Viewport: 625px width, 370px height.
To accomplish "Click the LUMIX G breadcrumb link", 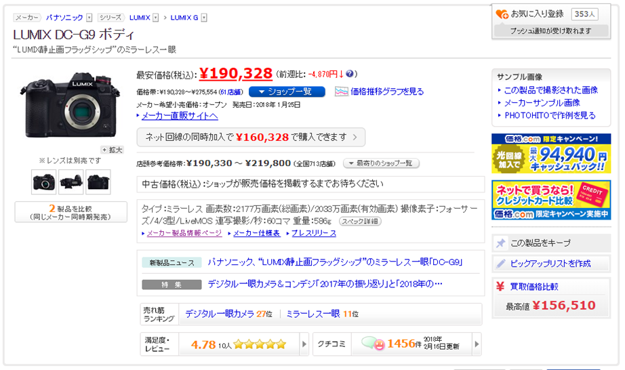I will [x=184, y=18].
